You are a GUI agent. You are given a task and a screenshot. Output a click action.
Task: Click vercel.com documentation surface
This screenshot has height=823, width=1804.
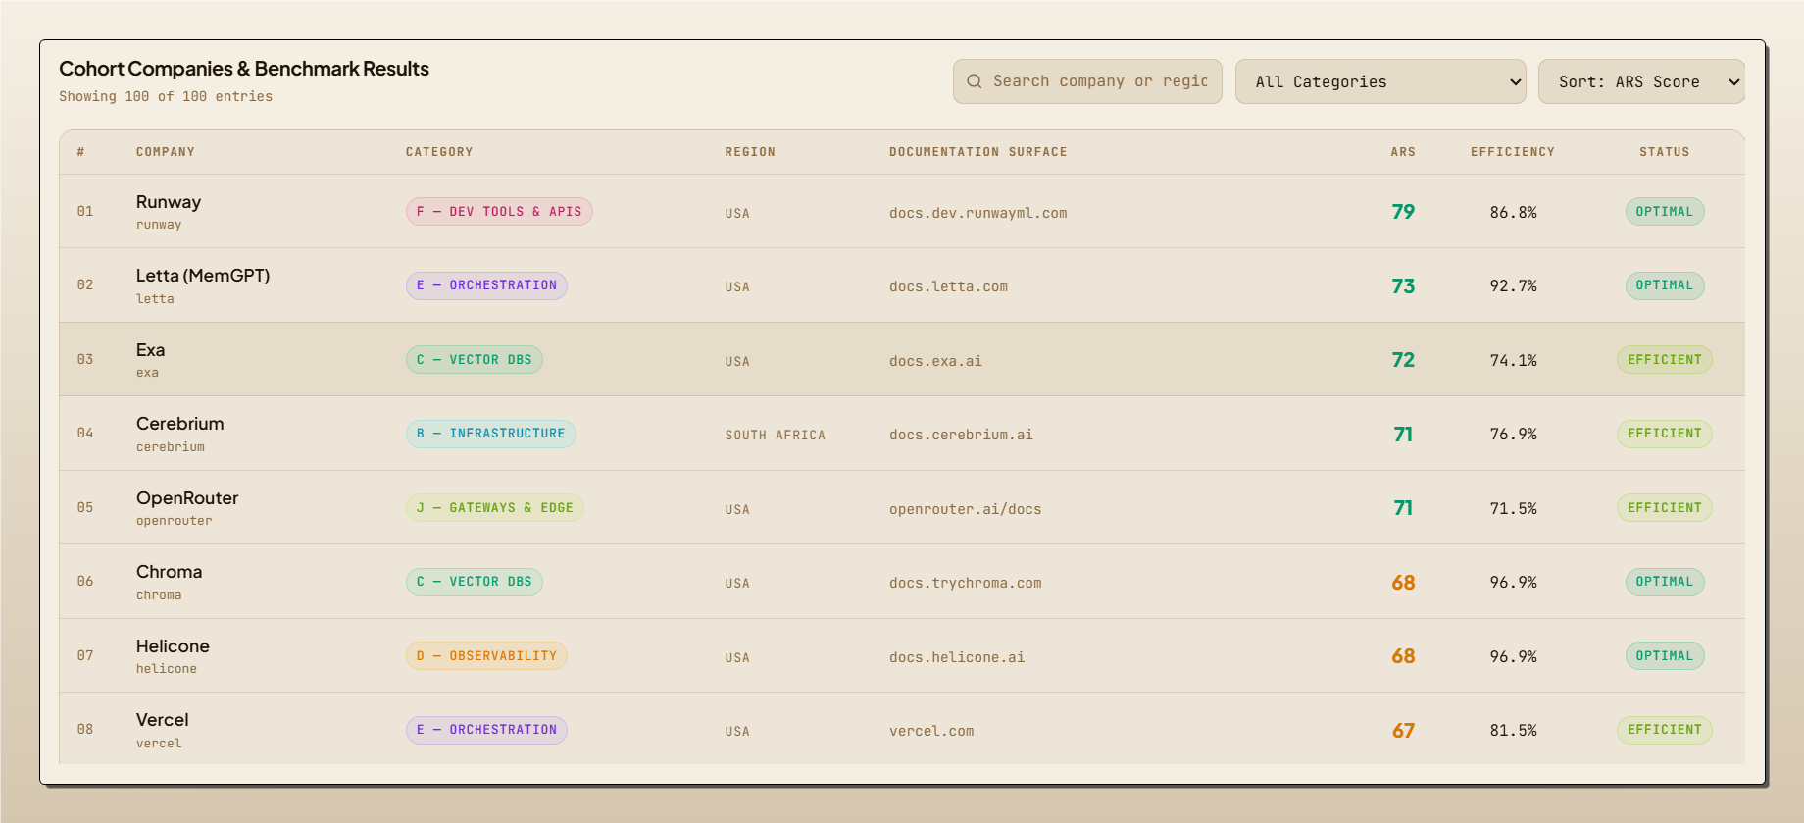932,731
